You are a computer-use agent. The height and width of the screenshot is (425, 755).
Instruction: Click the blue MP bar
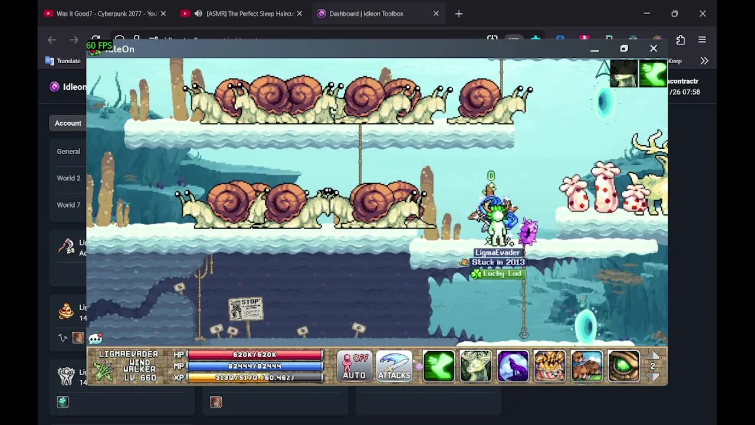click(255, 366)
